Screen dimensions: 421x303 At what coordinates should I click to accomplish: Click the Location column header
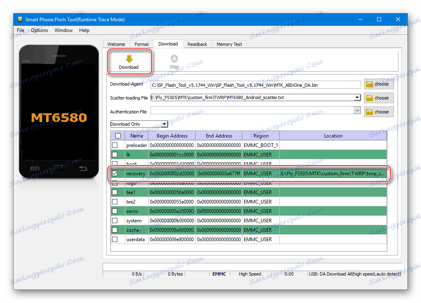coord(333,136)
